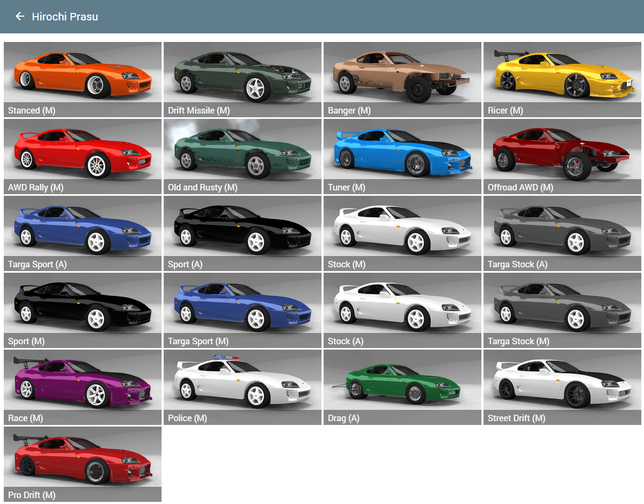Select the orange Stanced (M) car thumbnail
The image size is (644, 504).
pos(82,80)
